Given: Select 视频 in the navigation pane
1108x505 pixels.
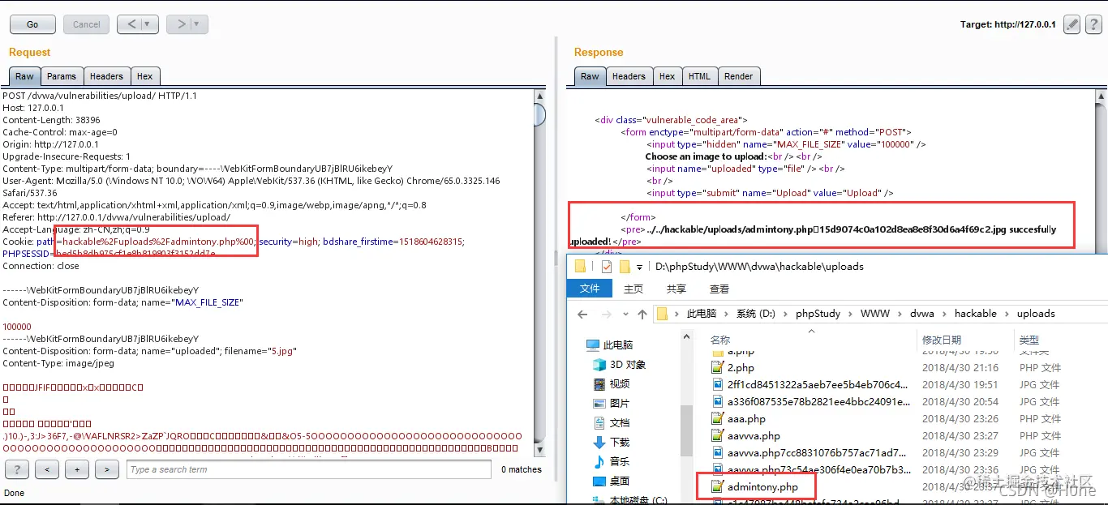Looking at the screenshot, I should [x=612, y=384].
